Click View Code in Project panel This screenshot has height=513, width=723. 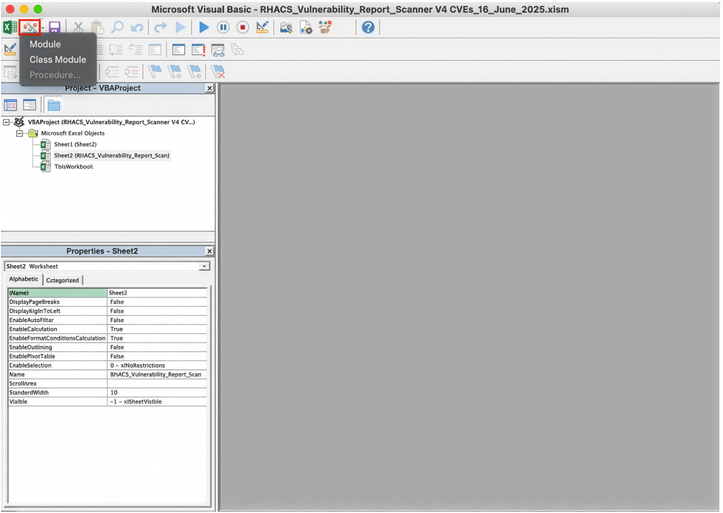pyautogui.click(x=10, y=105)
